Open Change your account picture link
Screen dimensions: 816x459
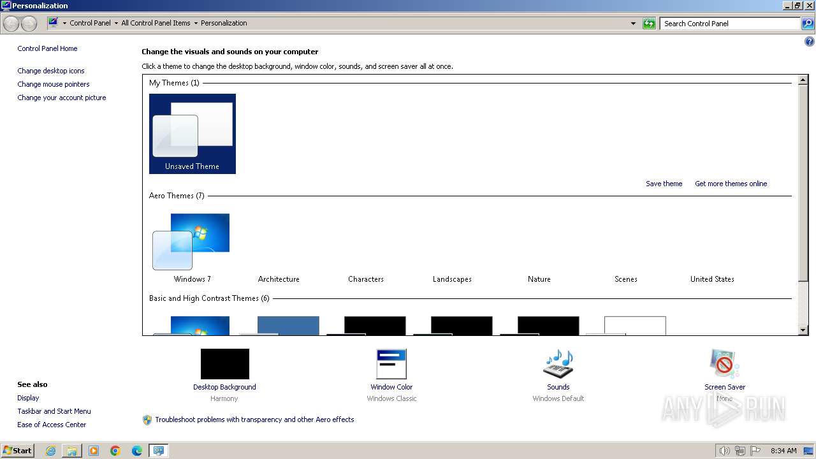(62, 98)
